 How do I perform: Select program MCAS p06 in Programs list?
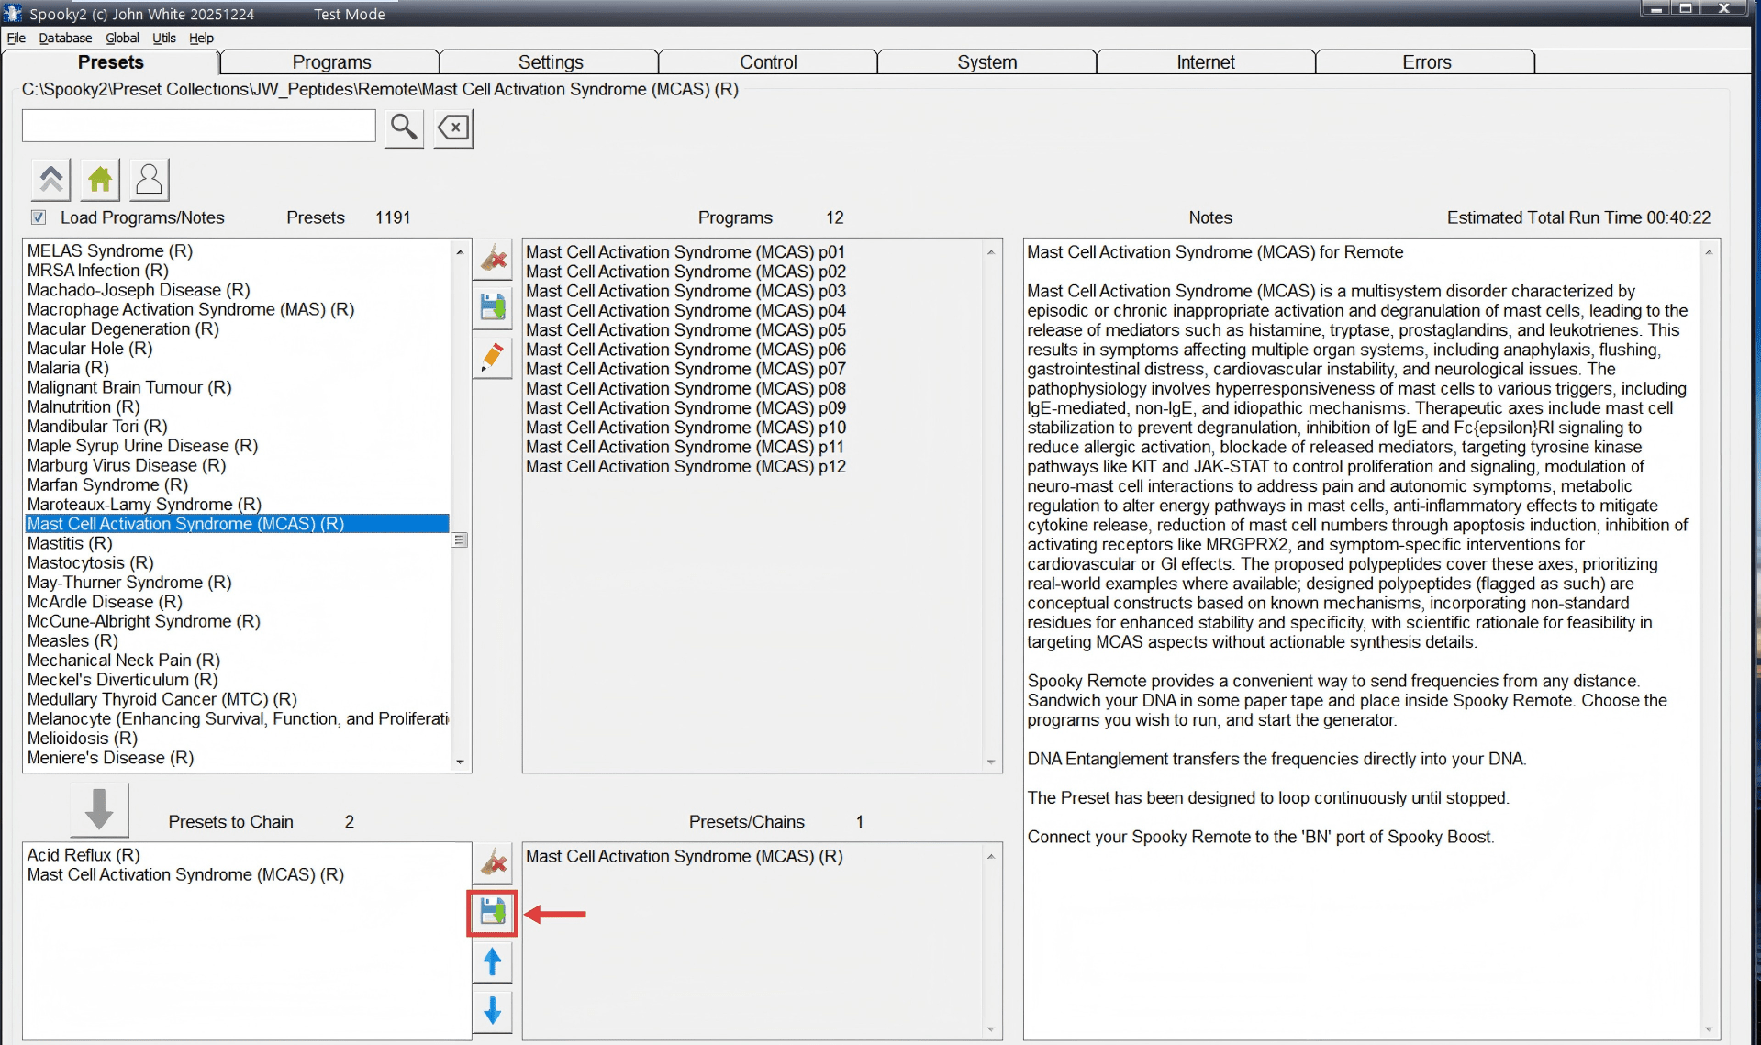tap(685, 350)
